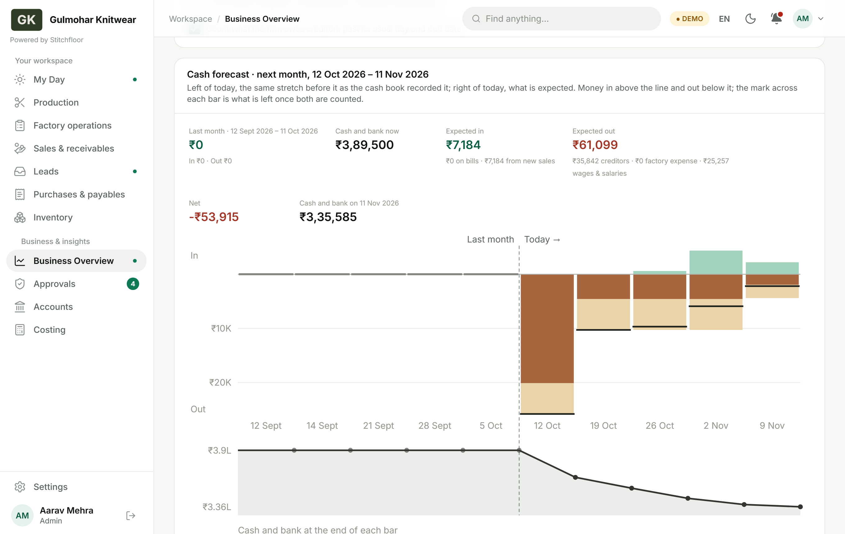Switch language using EN selector
Viewport: 845px width, 534px height.
(724, 19)
